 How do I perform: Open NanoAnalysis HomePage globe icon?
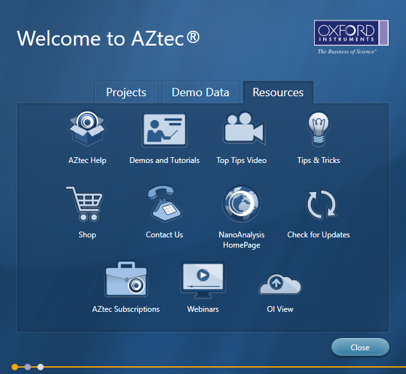click(242, 205)
